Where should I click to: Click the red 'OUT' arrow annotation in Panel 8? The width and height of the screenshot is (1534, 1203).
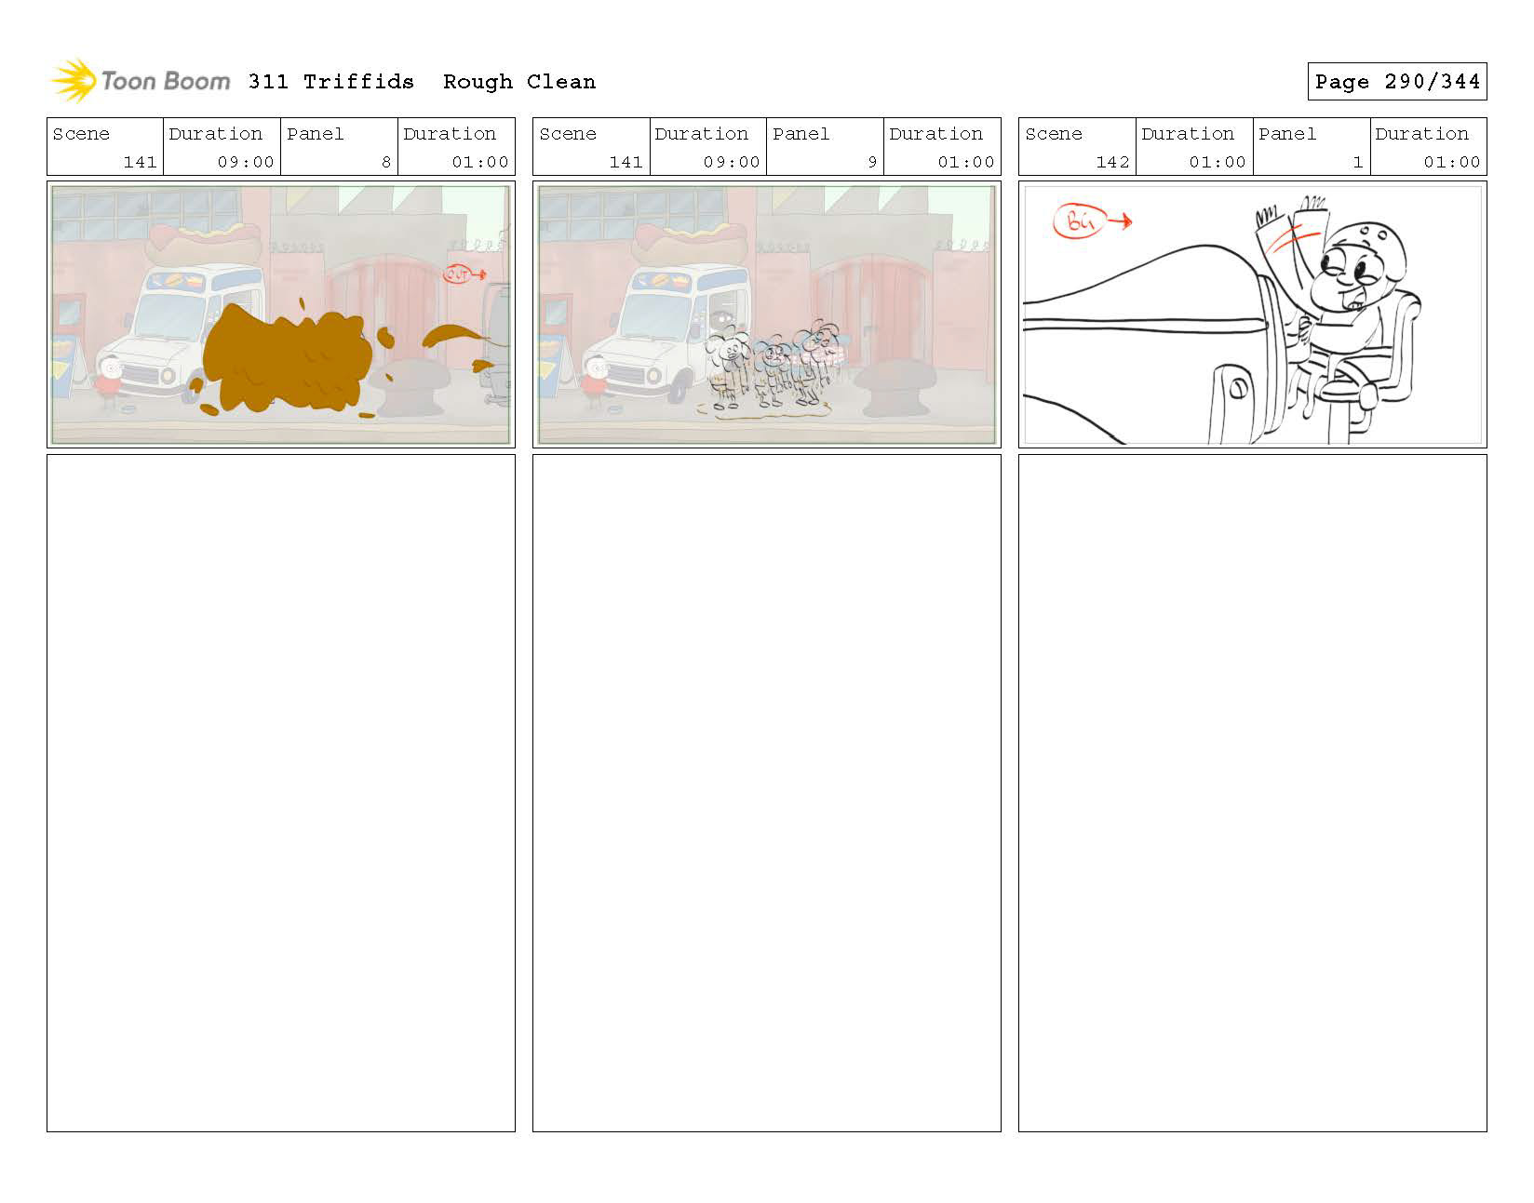click(x=464, y=274)
